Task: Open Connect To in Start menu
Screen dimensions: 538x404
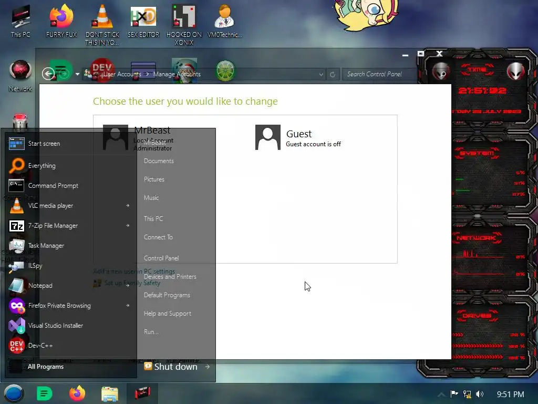Action: 158,237
